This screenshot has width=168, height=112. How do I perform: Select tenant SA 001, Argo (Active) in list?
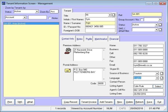pos(31,24)
